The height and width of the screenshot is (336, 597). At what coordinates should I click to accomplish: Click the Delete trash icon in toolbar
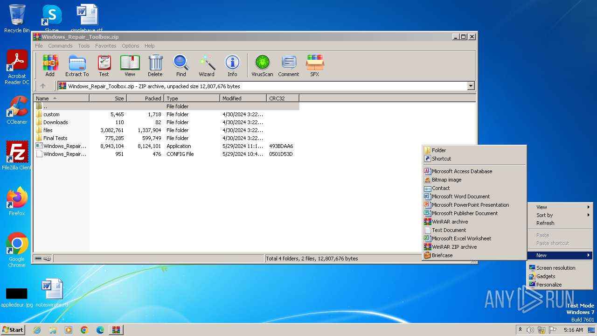pos(155,66)
